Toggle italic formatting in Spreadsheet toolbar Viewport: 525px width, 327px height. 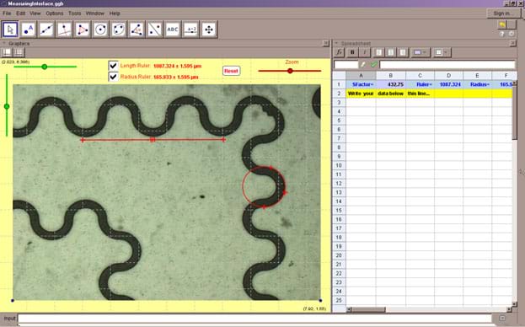point(365,52)
